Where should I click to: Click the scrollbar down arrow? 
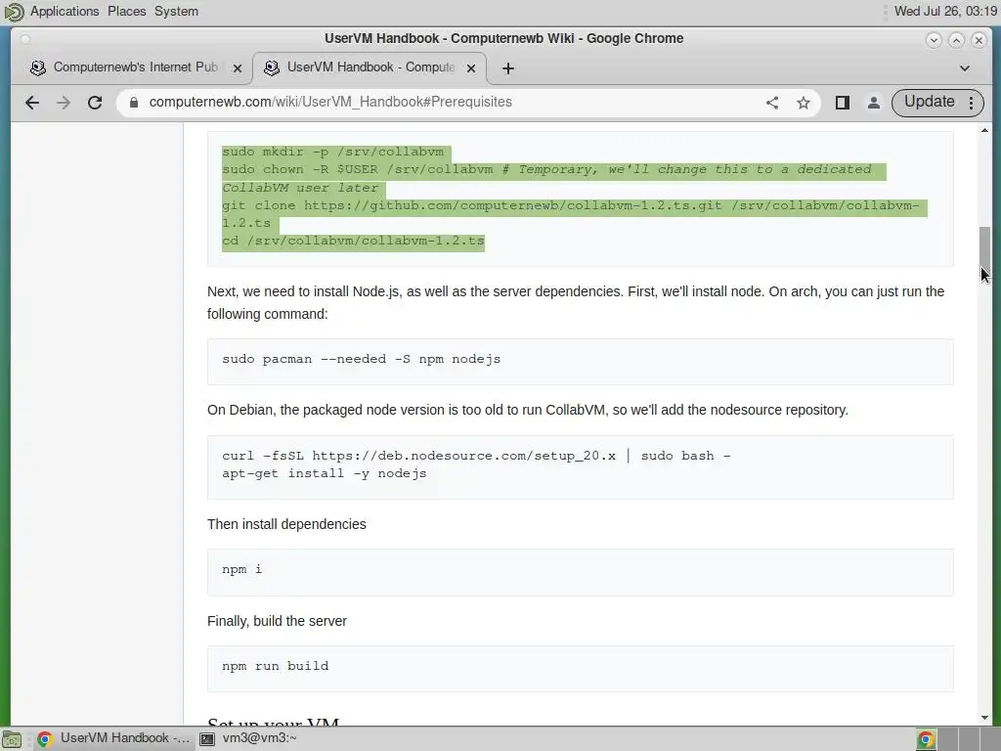(x=985, y=718)
